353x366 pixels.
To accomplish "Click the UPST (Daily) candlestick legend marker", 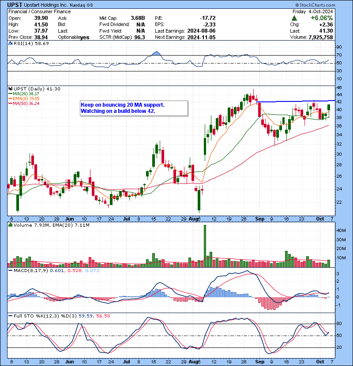I will tap(11, 89).
